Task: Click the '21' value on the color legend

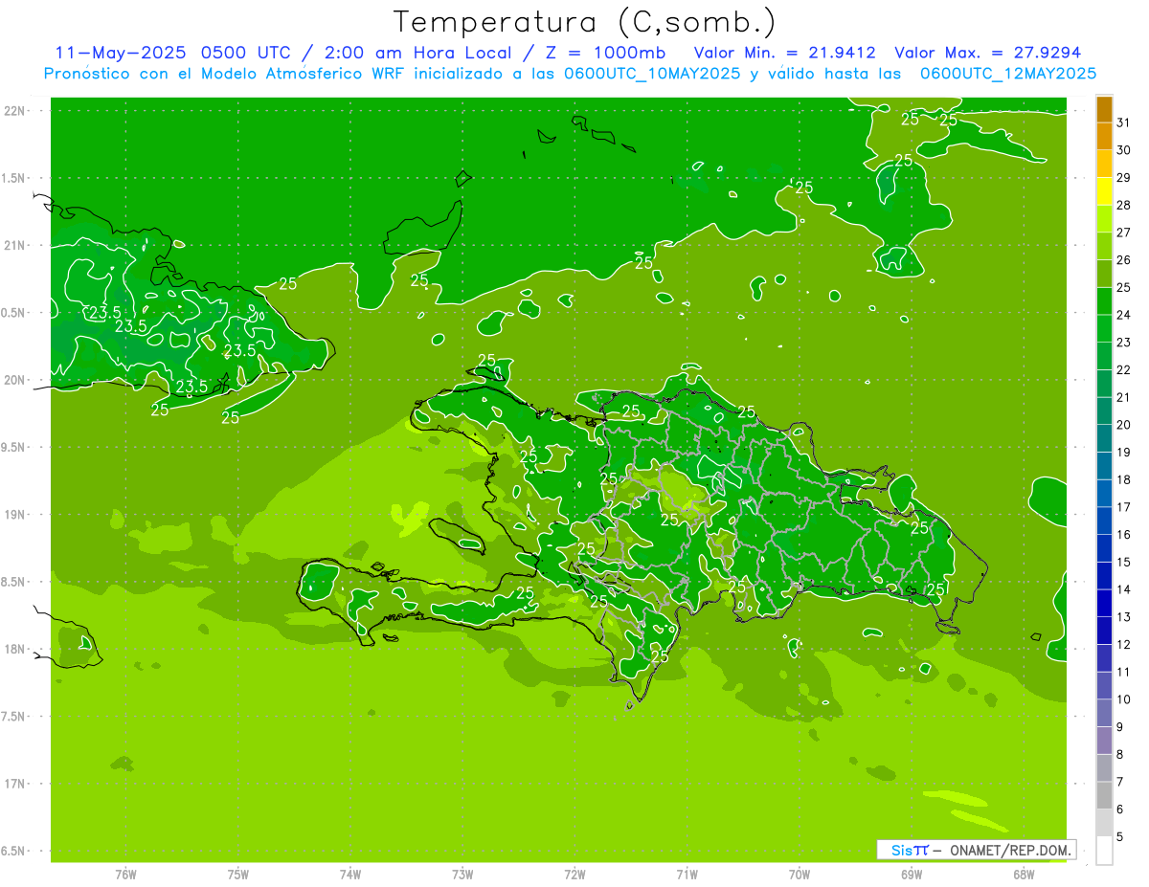Action: tap(1124, 397)
